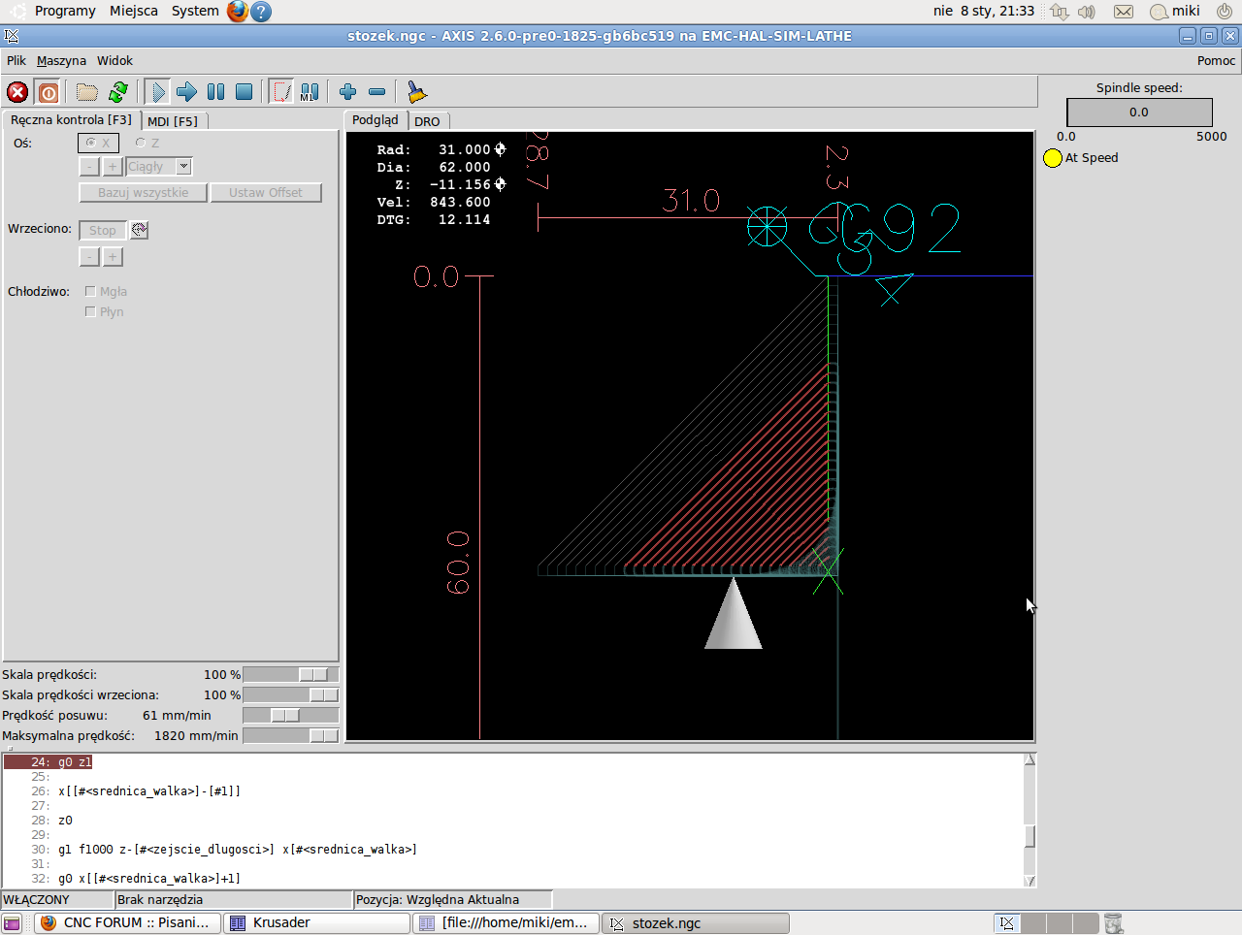Pause program execution
This screenshot has height=935, width=1242.
[215, 92]
